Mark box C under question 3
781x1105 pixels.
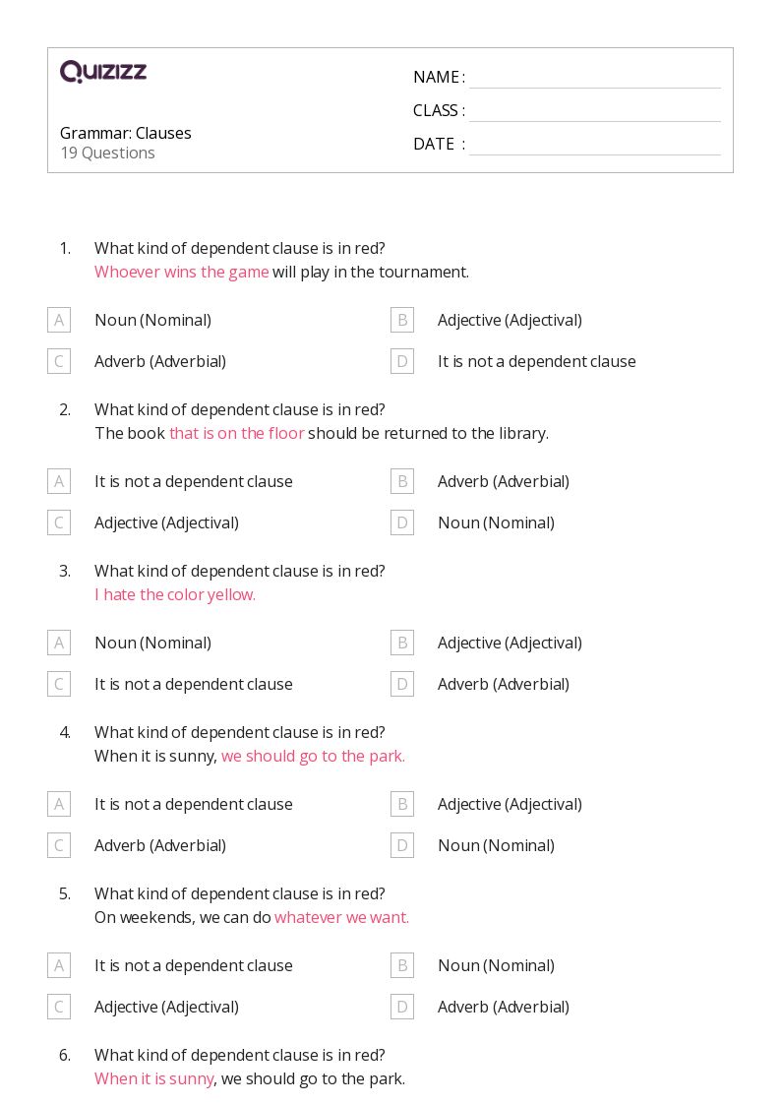point(59,684)
